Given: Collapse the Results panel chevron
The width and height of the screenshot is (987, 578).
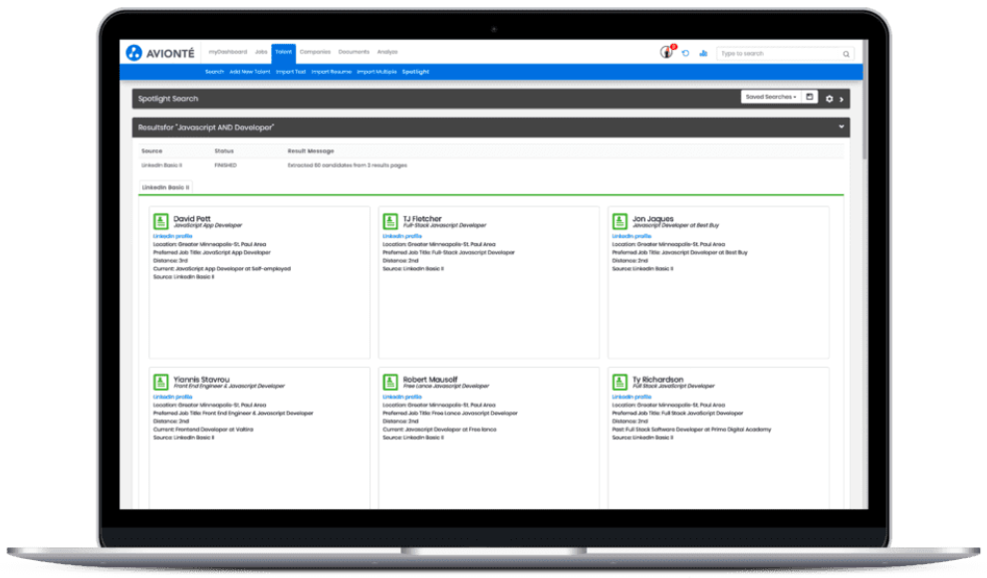Looking at the screenshot, I should point(841,128).
